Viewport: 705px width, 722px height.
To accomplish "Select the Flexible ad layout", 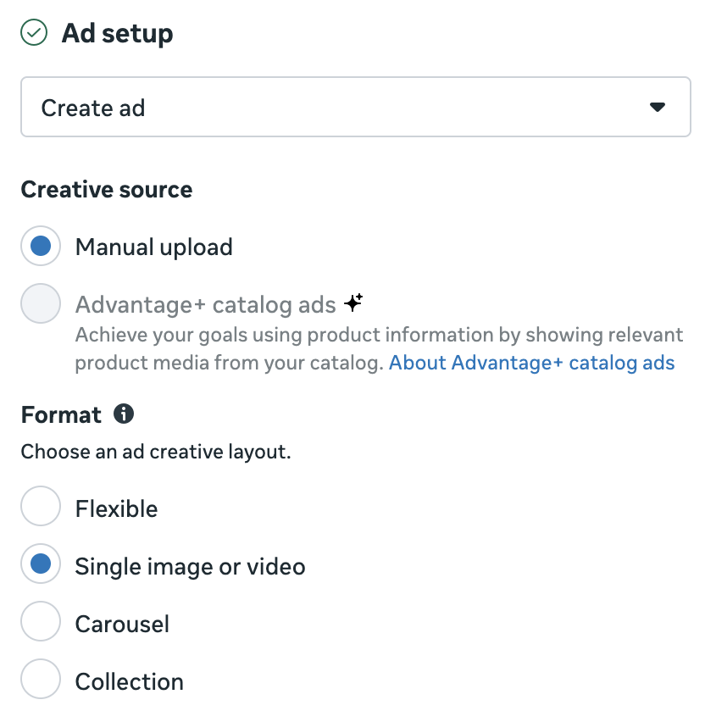I will coord(40,506).
